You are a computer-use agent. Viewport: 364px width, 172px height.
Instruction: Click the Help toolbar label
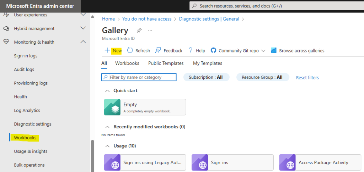click(x=200, y=51)
